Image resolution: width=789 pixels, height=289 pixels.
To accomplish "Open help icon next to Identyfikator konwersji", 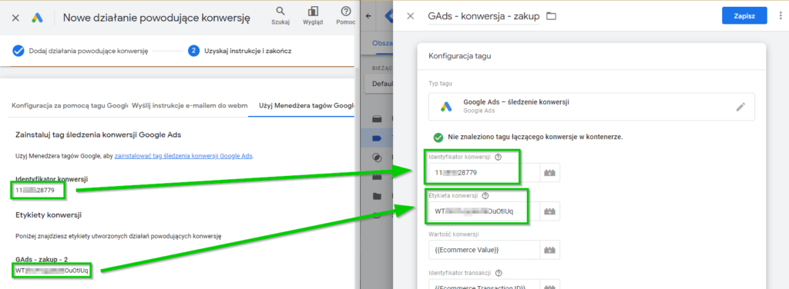I will coord(499,157).
